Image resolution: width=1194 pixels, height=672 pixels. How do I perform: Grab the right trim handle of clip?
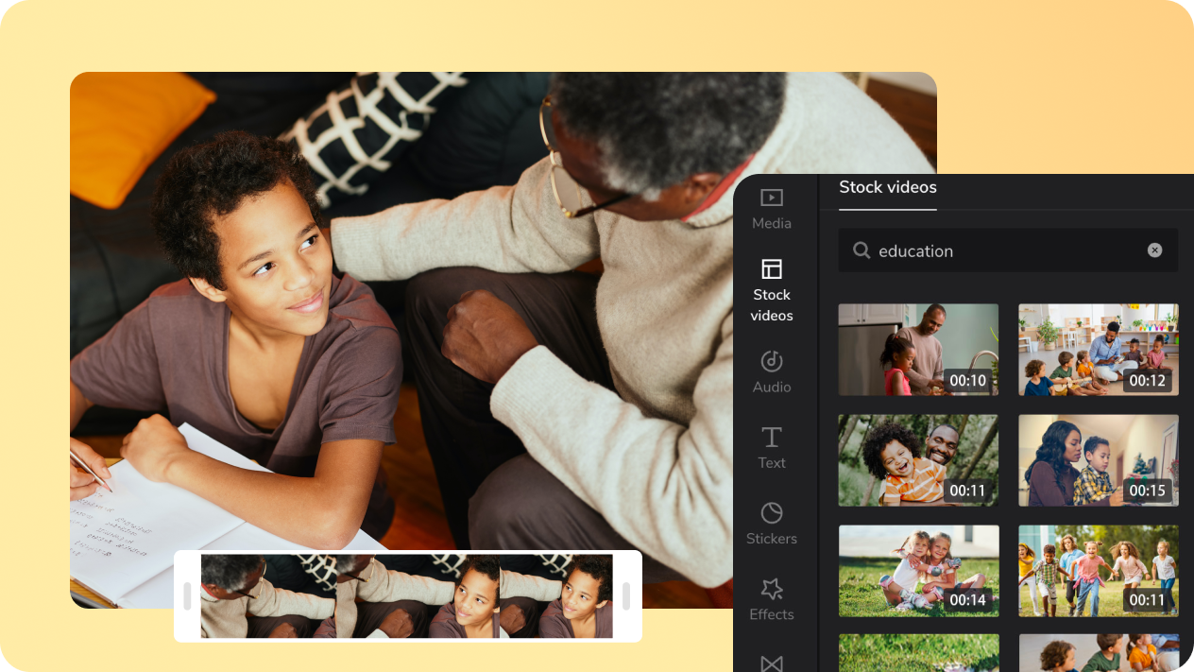[626, 596]
